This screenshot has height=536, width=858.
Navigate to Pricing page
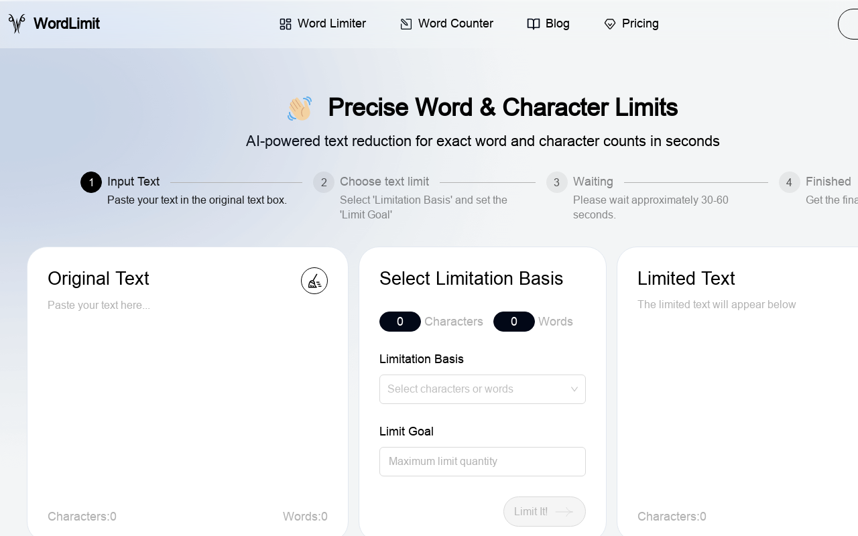click(x=640, y=23)
